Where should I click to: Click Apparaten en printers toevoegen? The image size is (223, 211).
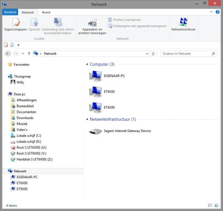pos(92,26)
